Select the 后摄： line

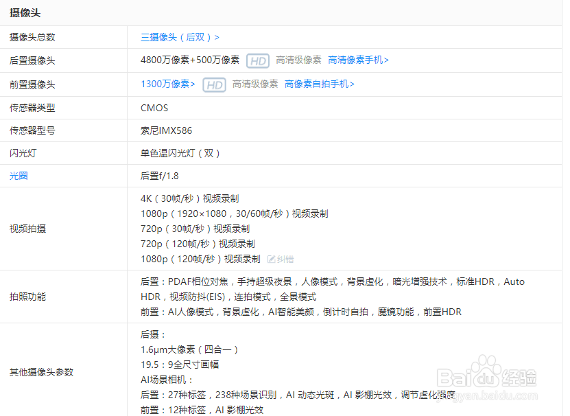click(153, 334)
